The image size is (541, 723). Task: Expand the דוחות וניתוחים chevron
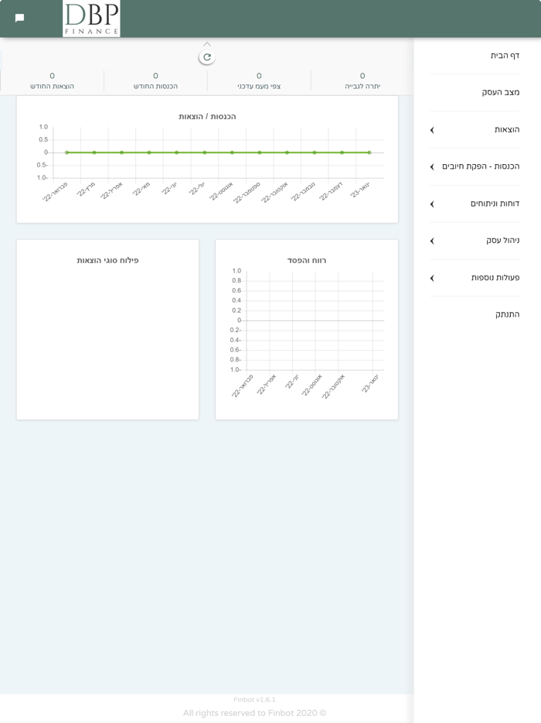(x=432, y=204)
